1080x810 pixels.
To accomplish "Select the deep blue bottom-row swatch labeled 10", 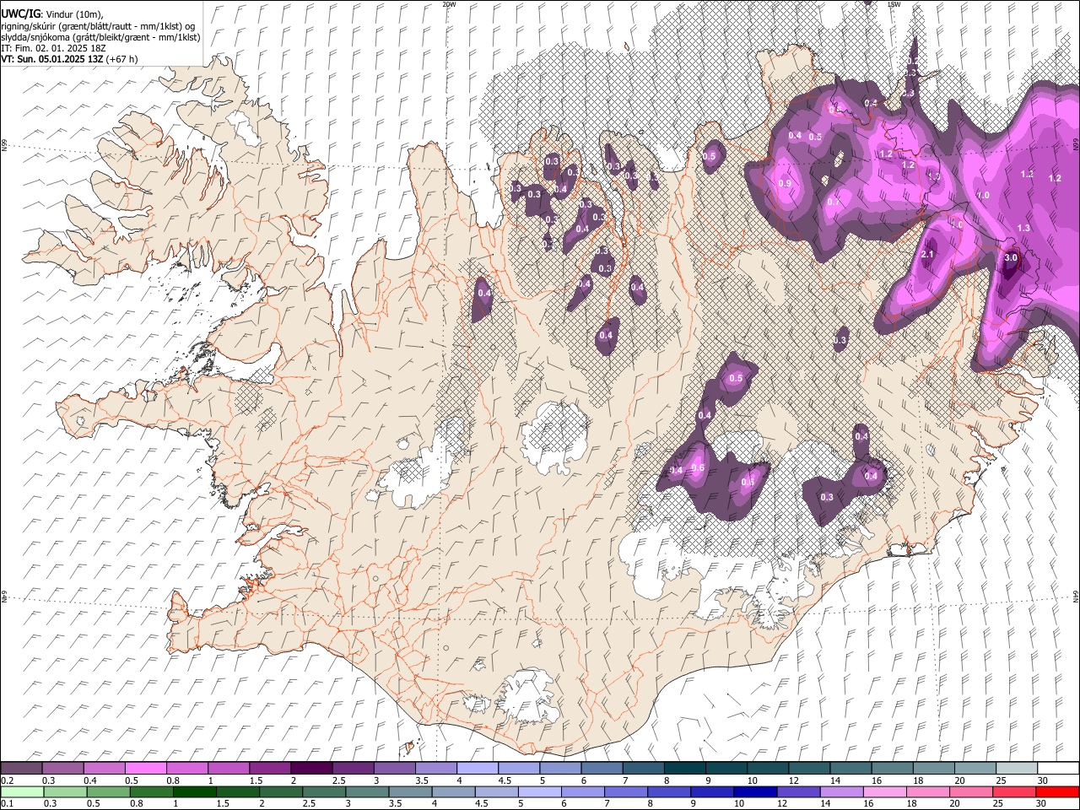I will coord(755,792).
